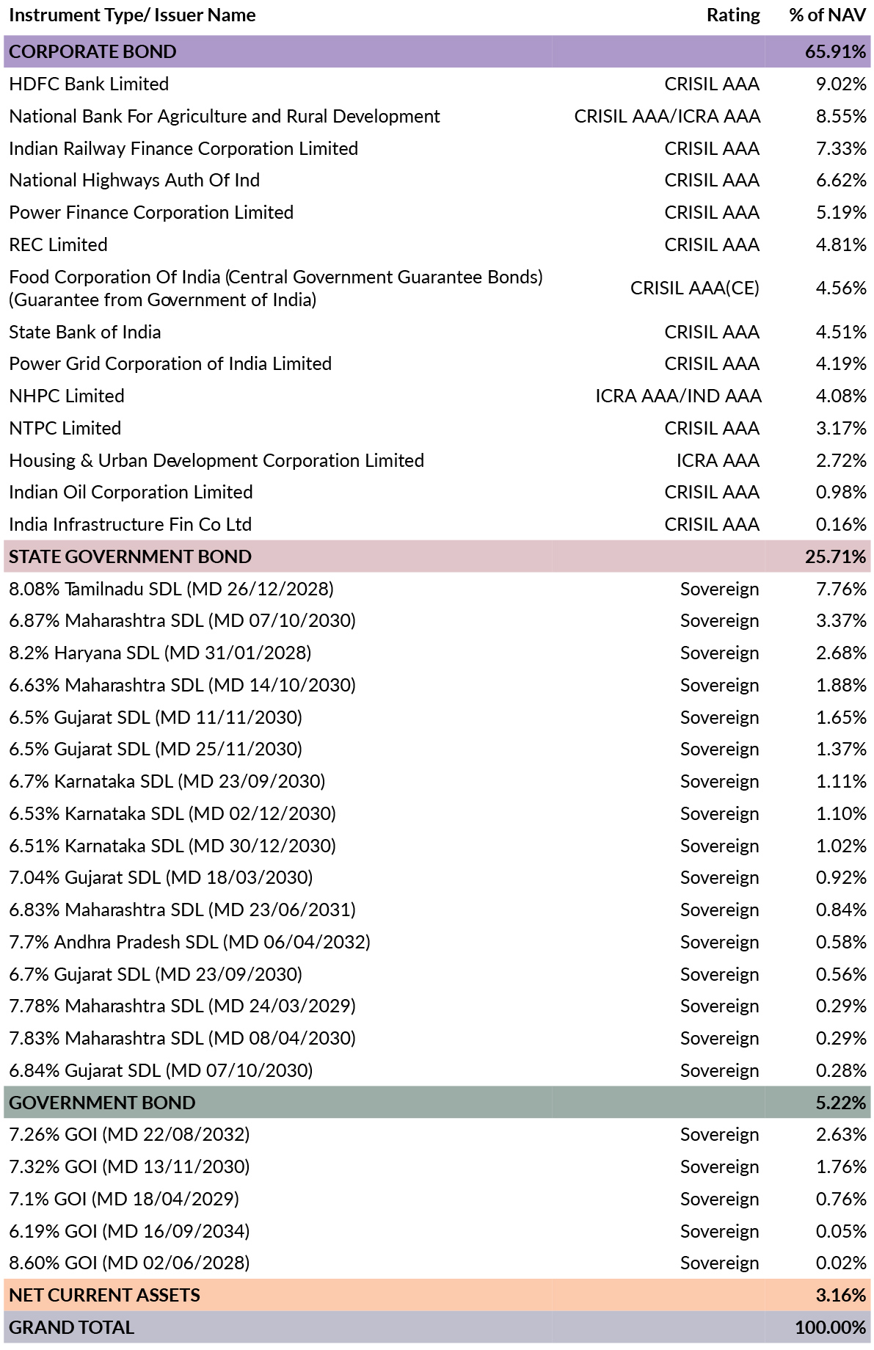874x1350 pixels.
Task: Click the Rating column header
Action: click(x=732, y=15)
